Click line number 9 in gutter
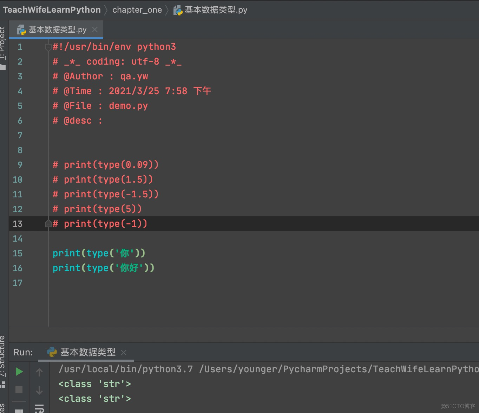479x413 pixels. coord(20,165)
